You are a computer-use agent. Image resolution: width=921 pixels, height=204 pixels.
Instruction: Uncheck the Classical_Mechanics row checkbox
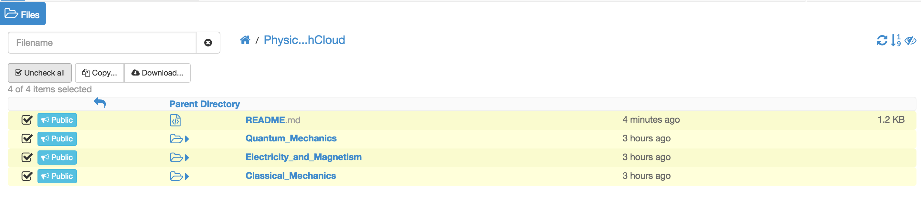pos(27,176)
